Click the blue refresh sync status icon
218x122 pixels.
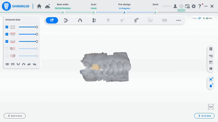click(x=200, y=18)
